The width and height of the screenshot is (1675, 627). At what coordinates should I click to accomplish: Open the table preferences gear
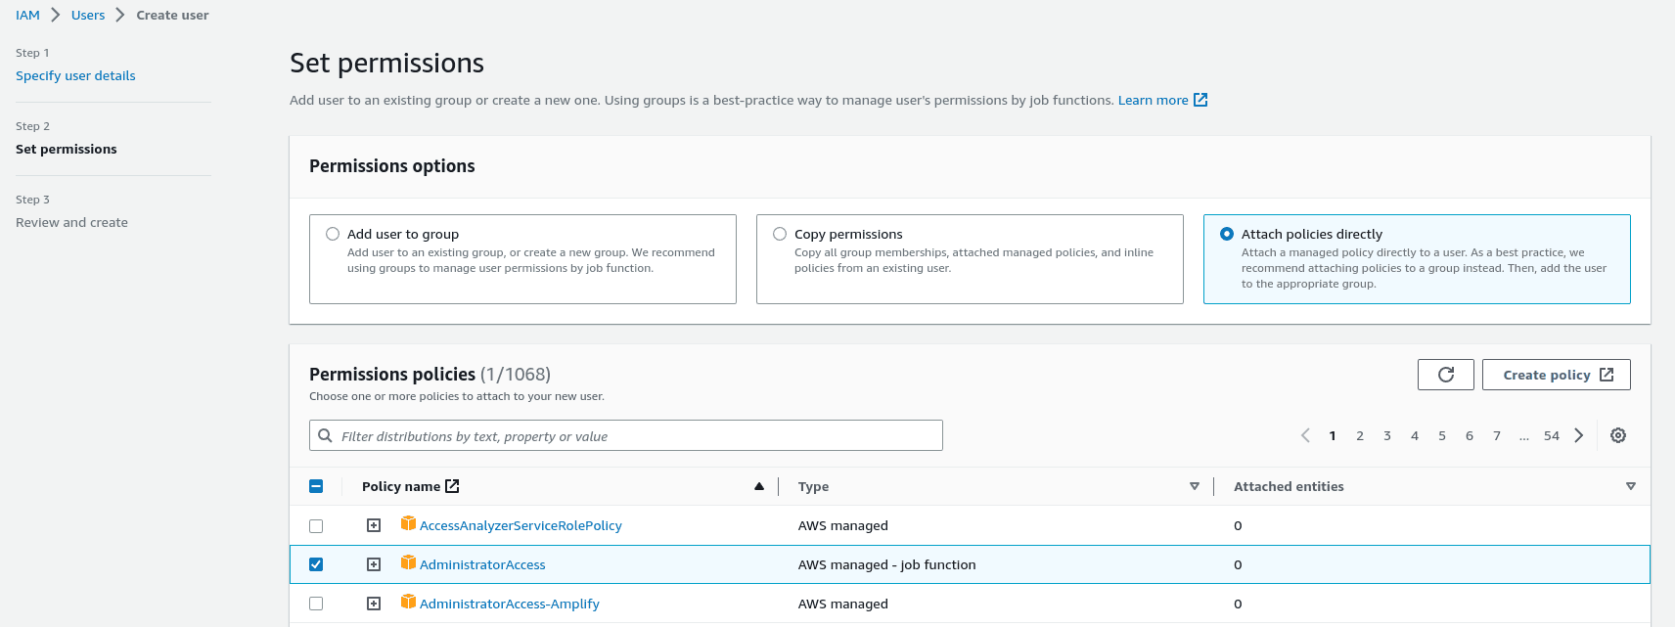tap(1618, 435)
